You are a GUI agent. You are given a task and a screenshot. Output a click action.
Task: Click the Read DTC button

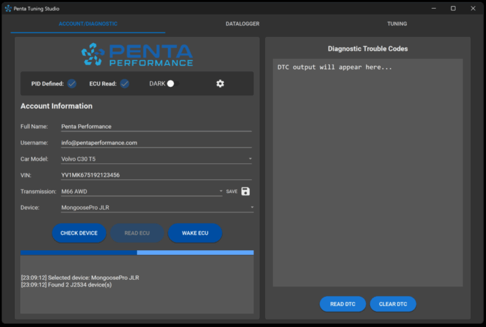[343, 304]
